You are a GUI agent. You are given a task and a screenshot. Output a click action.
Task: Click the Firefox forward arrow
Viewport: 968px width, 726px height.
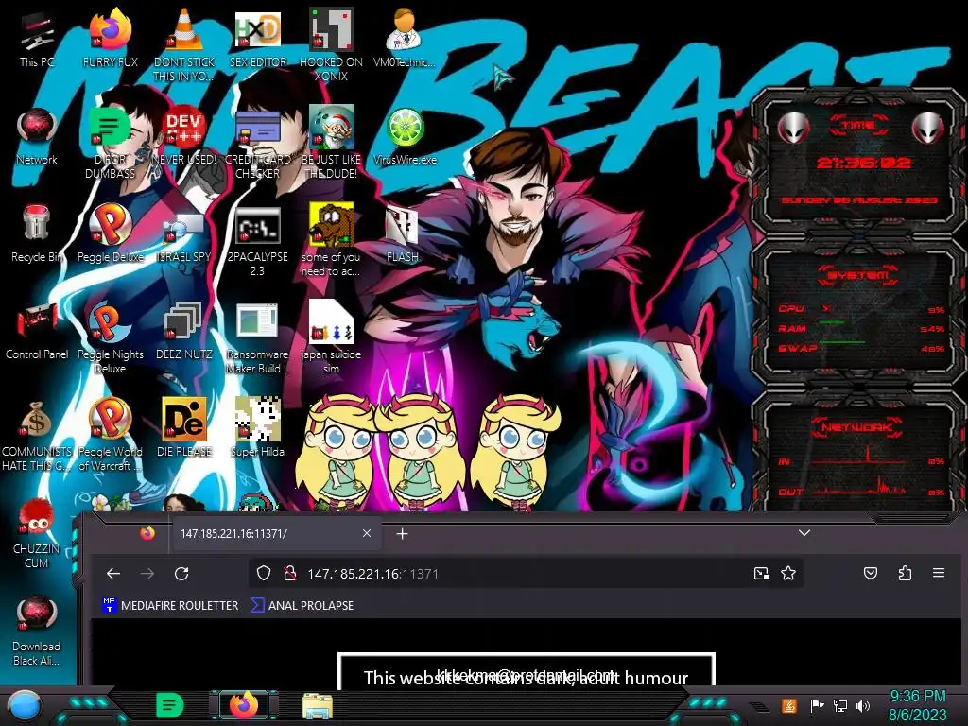click(x=147, y=574)
